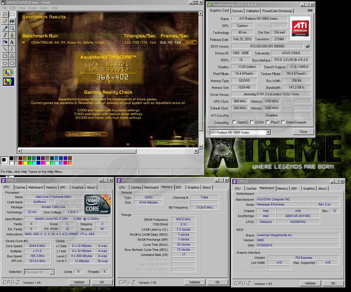Open the Paint File menu

[x=5, y=8]
